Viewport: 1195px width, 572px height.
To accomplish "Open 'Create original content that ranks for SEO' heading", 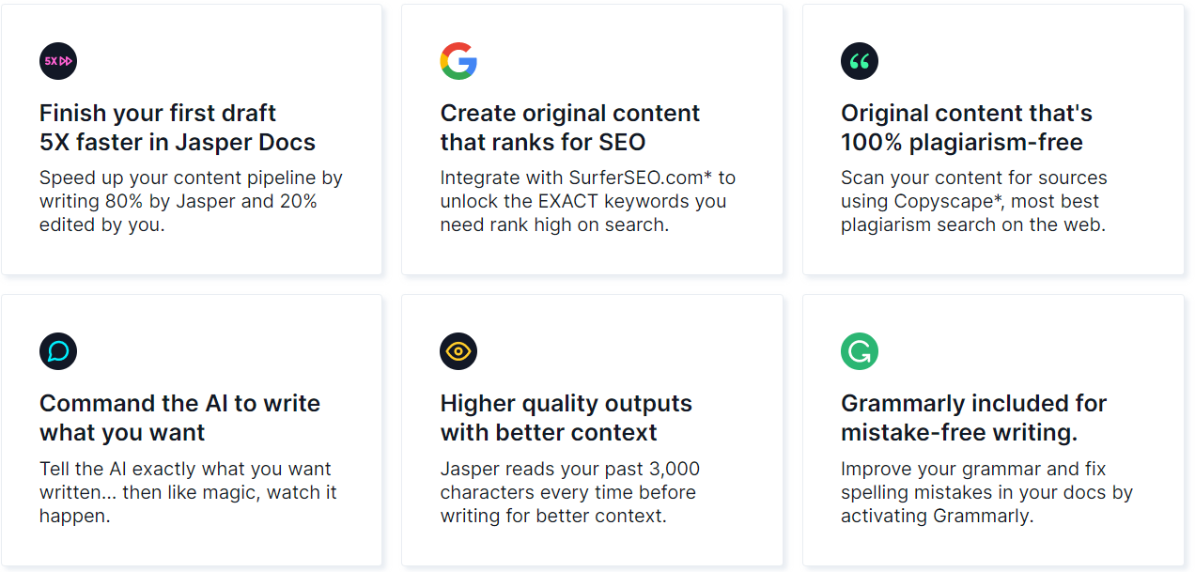I will [x=570, y=128].
